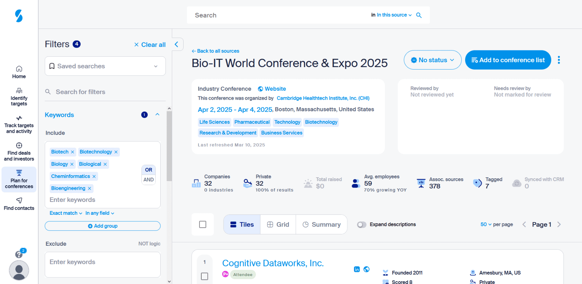Open Find deals and investors
The height and width of the screenshot is (284, 582).
coord(19,152)
